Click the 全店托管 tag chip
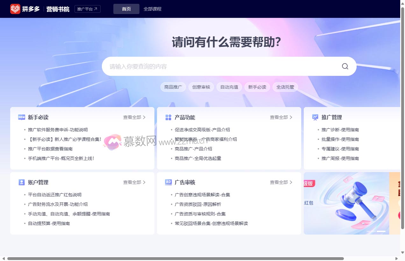 click(x=285, y=87)
